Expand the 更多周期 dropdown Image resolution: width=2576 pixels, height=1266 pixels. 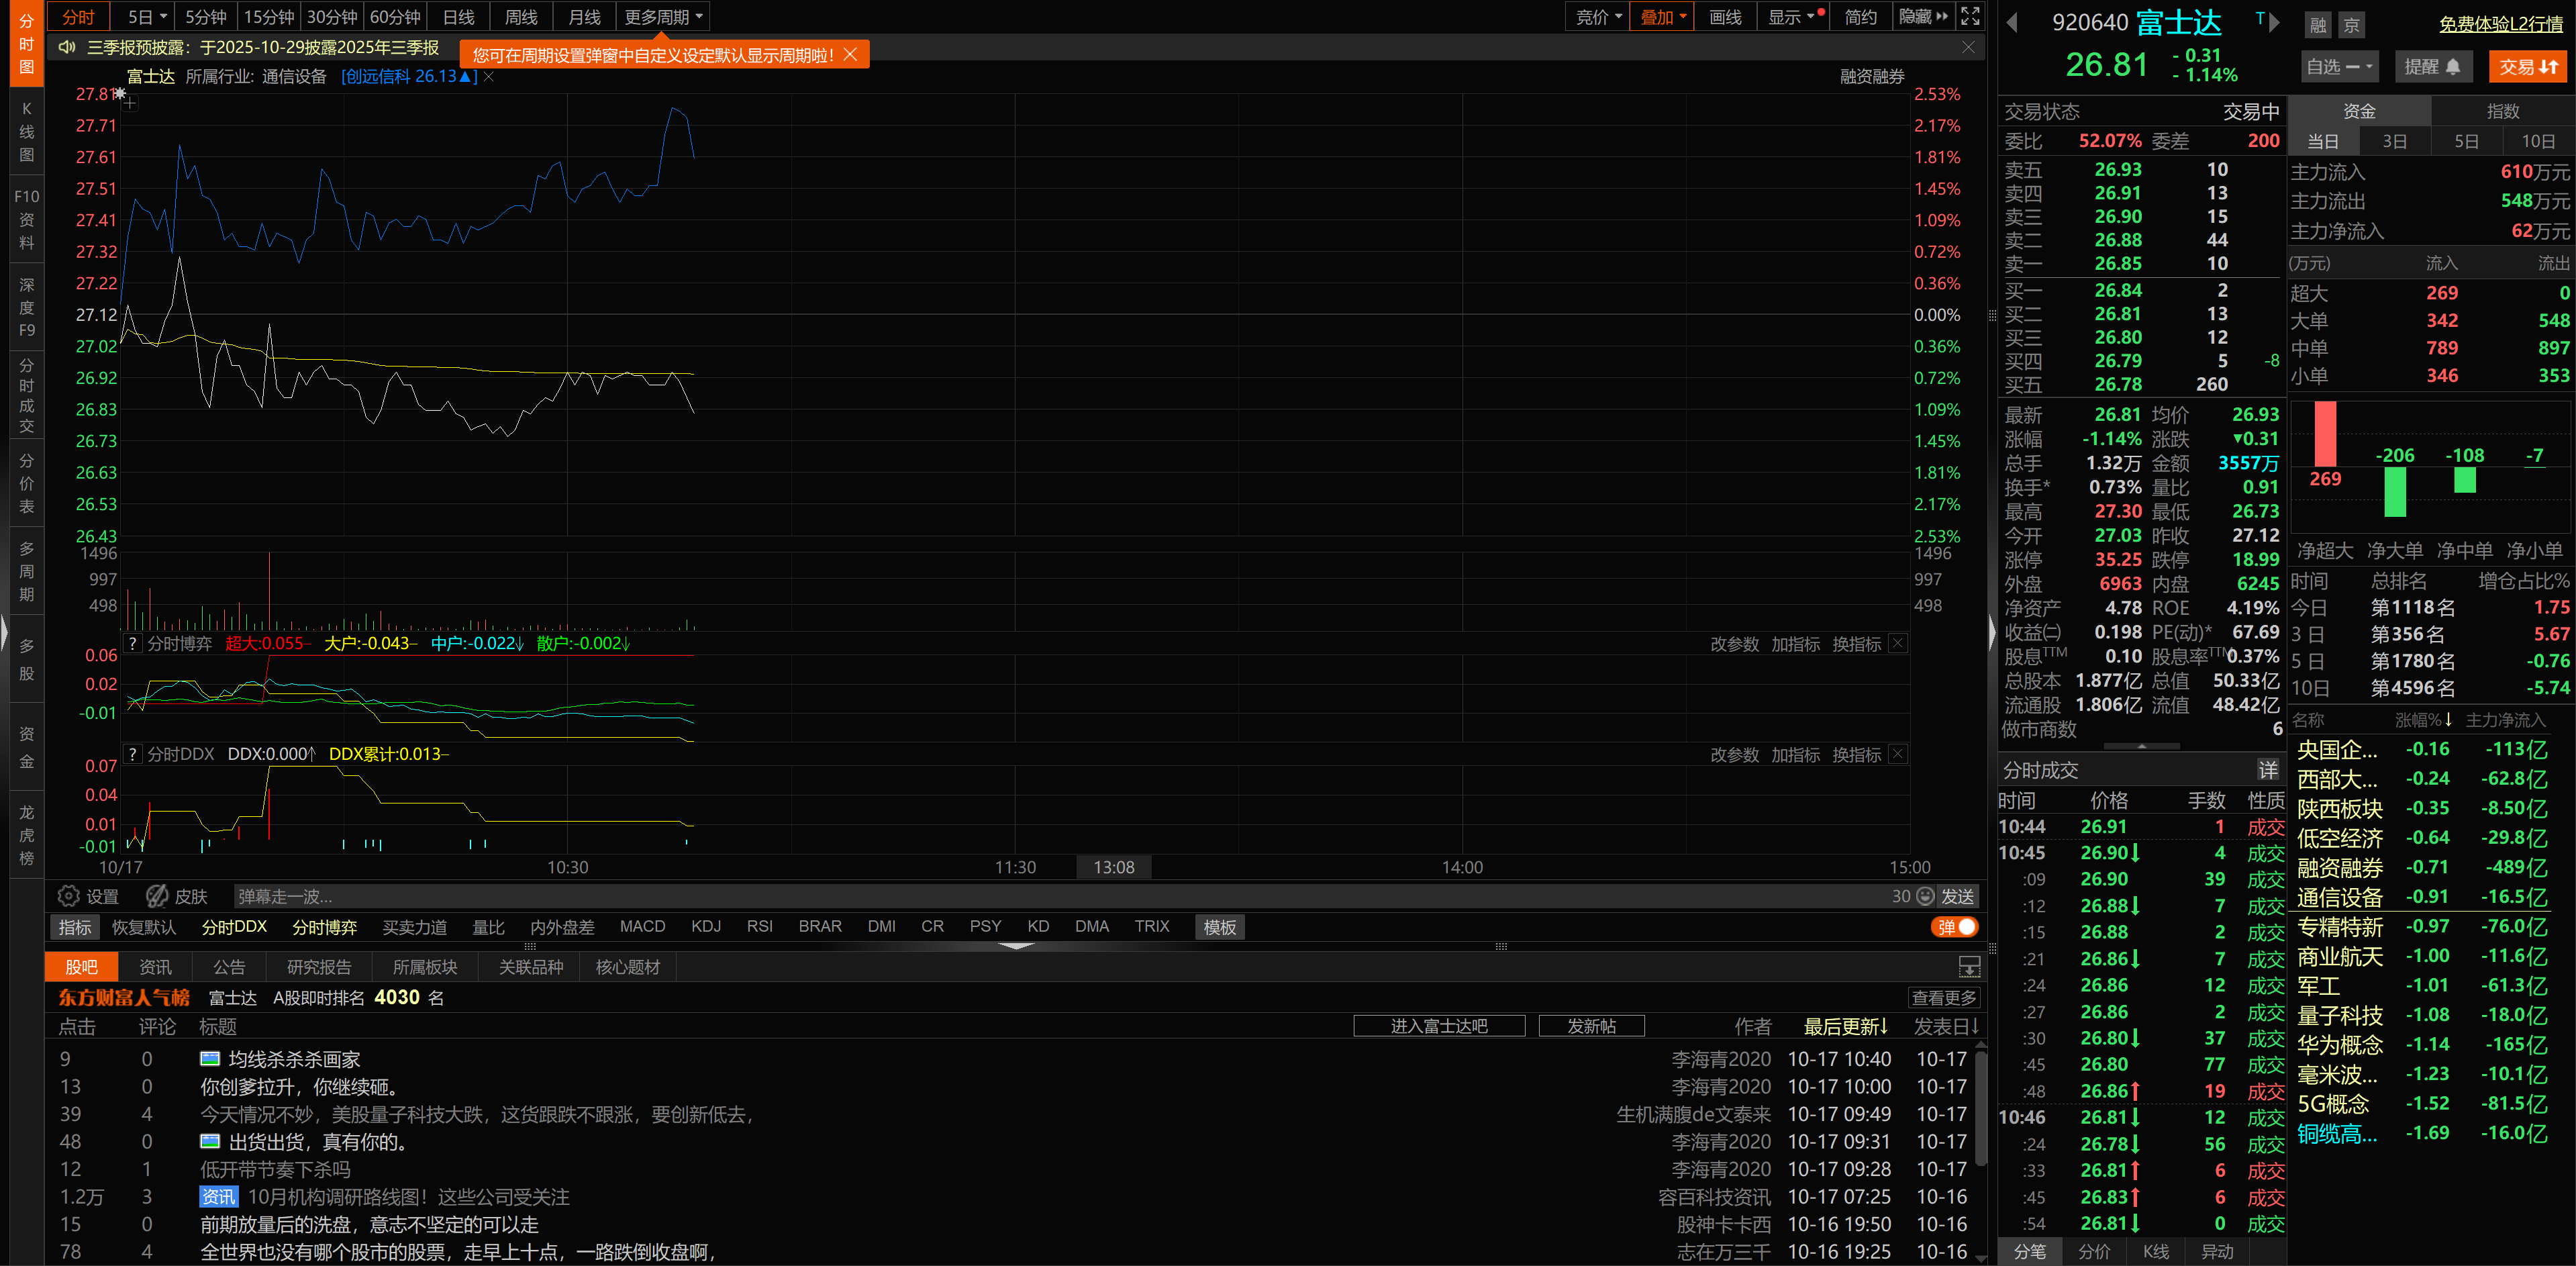coord(663,17)
